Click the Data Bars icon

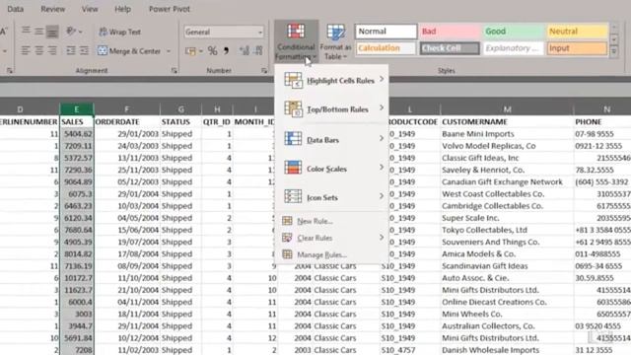[293, 138]
